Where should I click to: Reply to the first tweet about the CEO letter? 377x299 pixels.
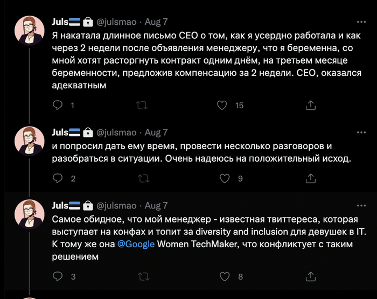tap(58, 105)
